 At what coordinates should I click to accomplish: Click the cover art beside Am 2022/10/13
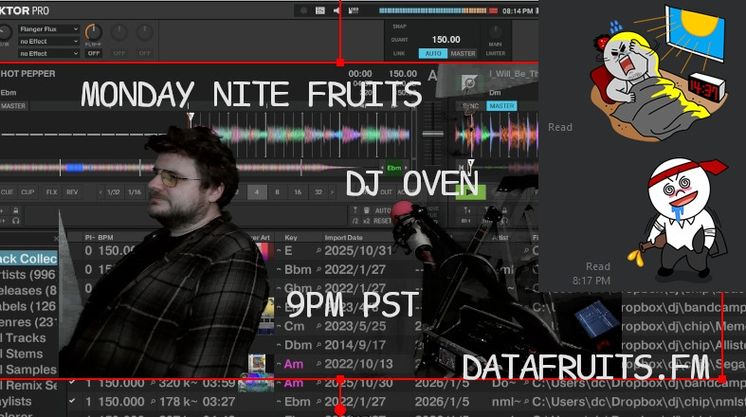(257, 364)
